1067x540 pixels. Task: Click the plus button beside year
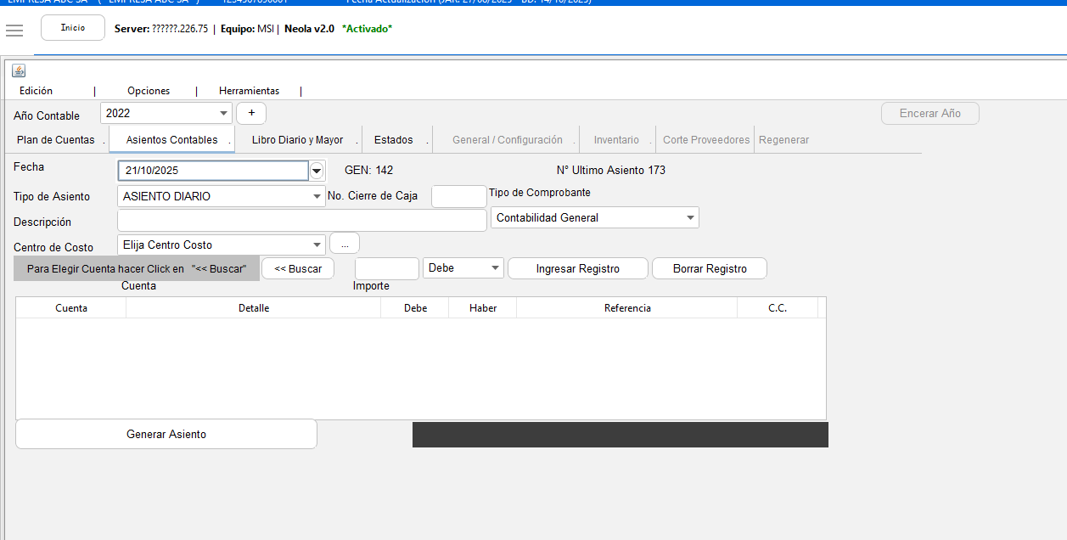click(x=251, y=113)
